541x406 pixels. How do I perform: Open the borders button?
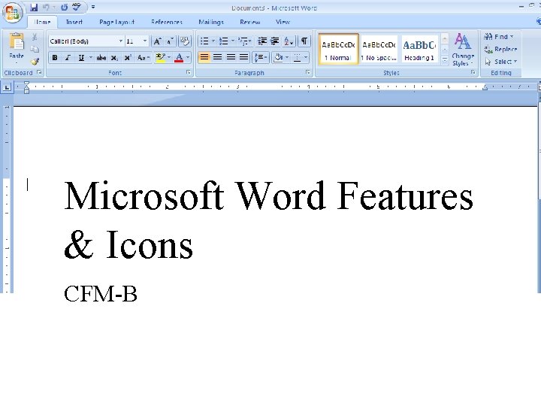(297, 57)
